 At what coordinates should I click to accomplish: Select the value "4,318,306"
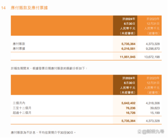(x=153, y=103)
